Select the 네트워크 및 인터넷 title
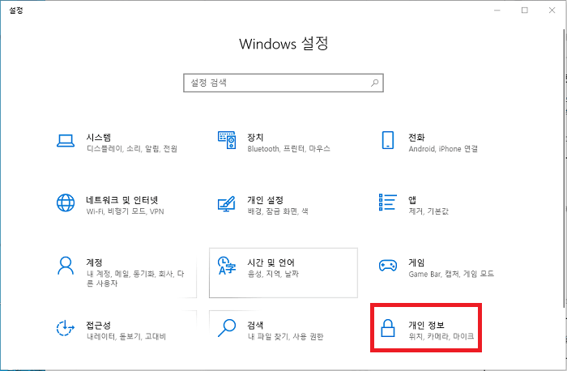The image size is (567, 371). click(x=122, y=200)
